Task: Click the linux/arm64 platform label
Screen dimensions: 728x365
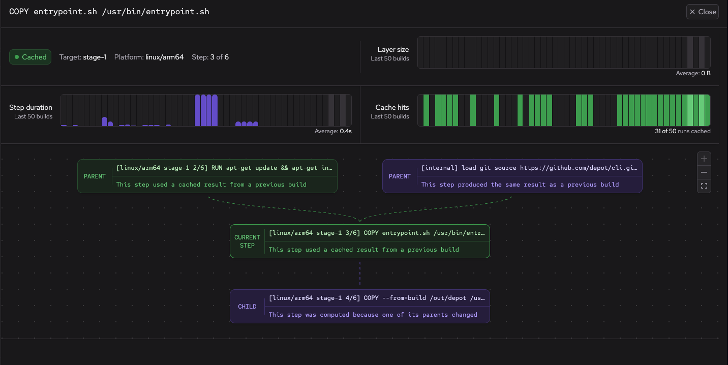Action: pos(164,57)
